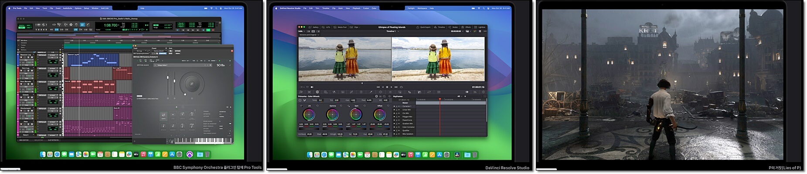Screen dimensions: 807x174
Task: Open the LUTs browser in DaVinci Resolve
Action: (x=327, y=27)
